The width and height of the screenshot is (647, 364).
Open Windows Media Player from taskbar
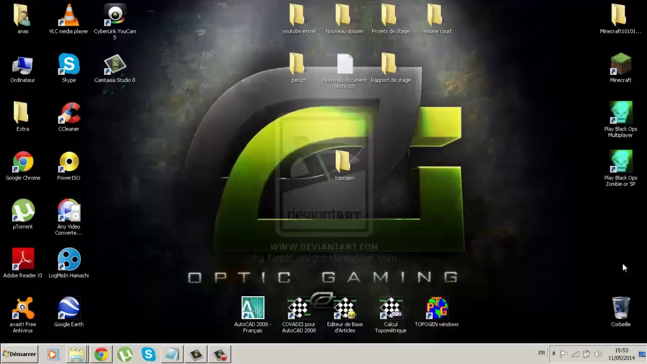coord(53,354)
